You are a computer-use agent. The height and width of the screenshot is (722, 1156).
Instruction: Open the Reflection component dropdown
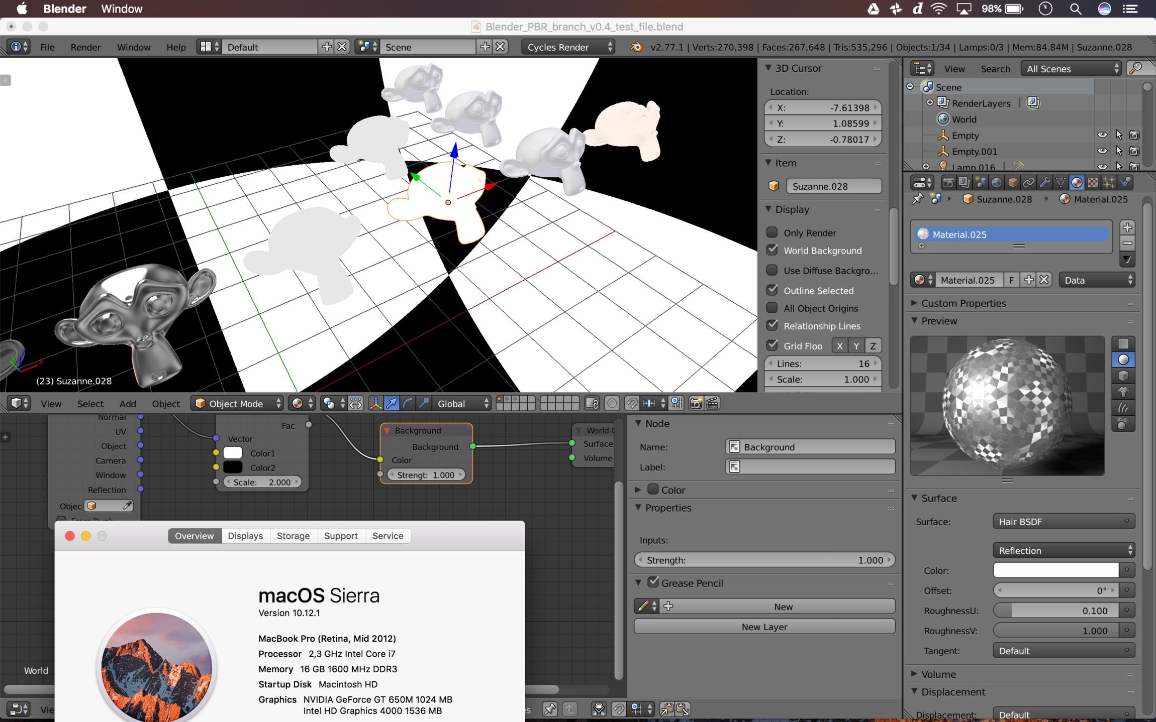[1064, 550]
